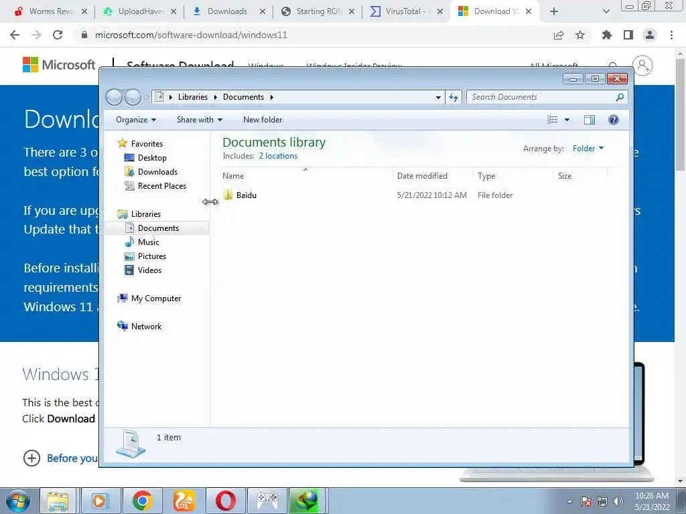The image size is (686, 514).
Task: Open Network in navigation pane
Action: click(146, 326)
